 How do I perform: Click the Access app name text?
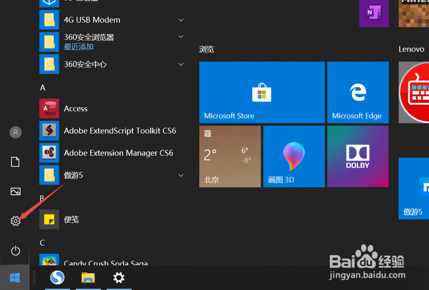(x=76, y=109)
